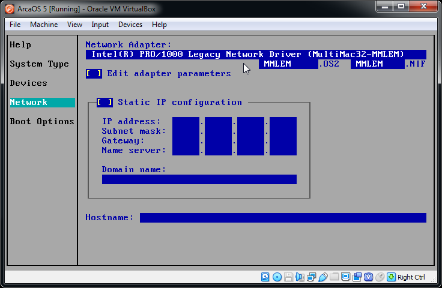Click the display status icon

pyautogui.click(x=345, y=277)
